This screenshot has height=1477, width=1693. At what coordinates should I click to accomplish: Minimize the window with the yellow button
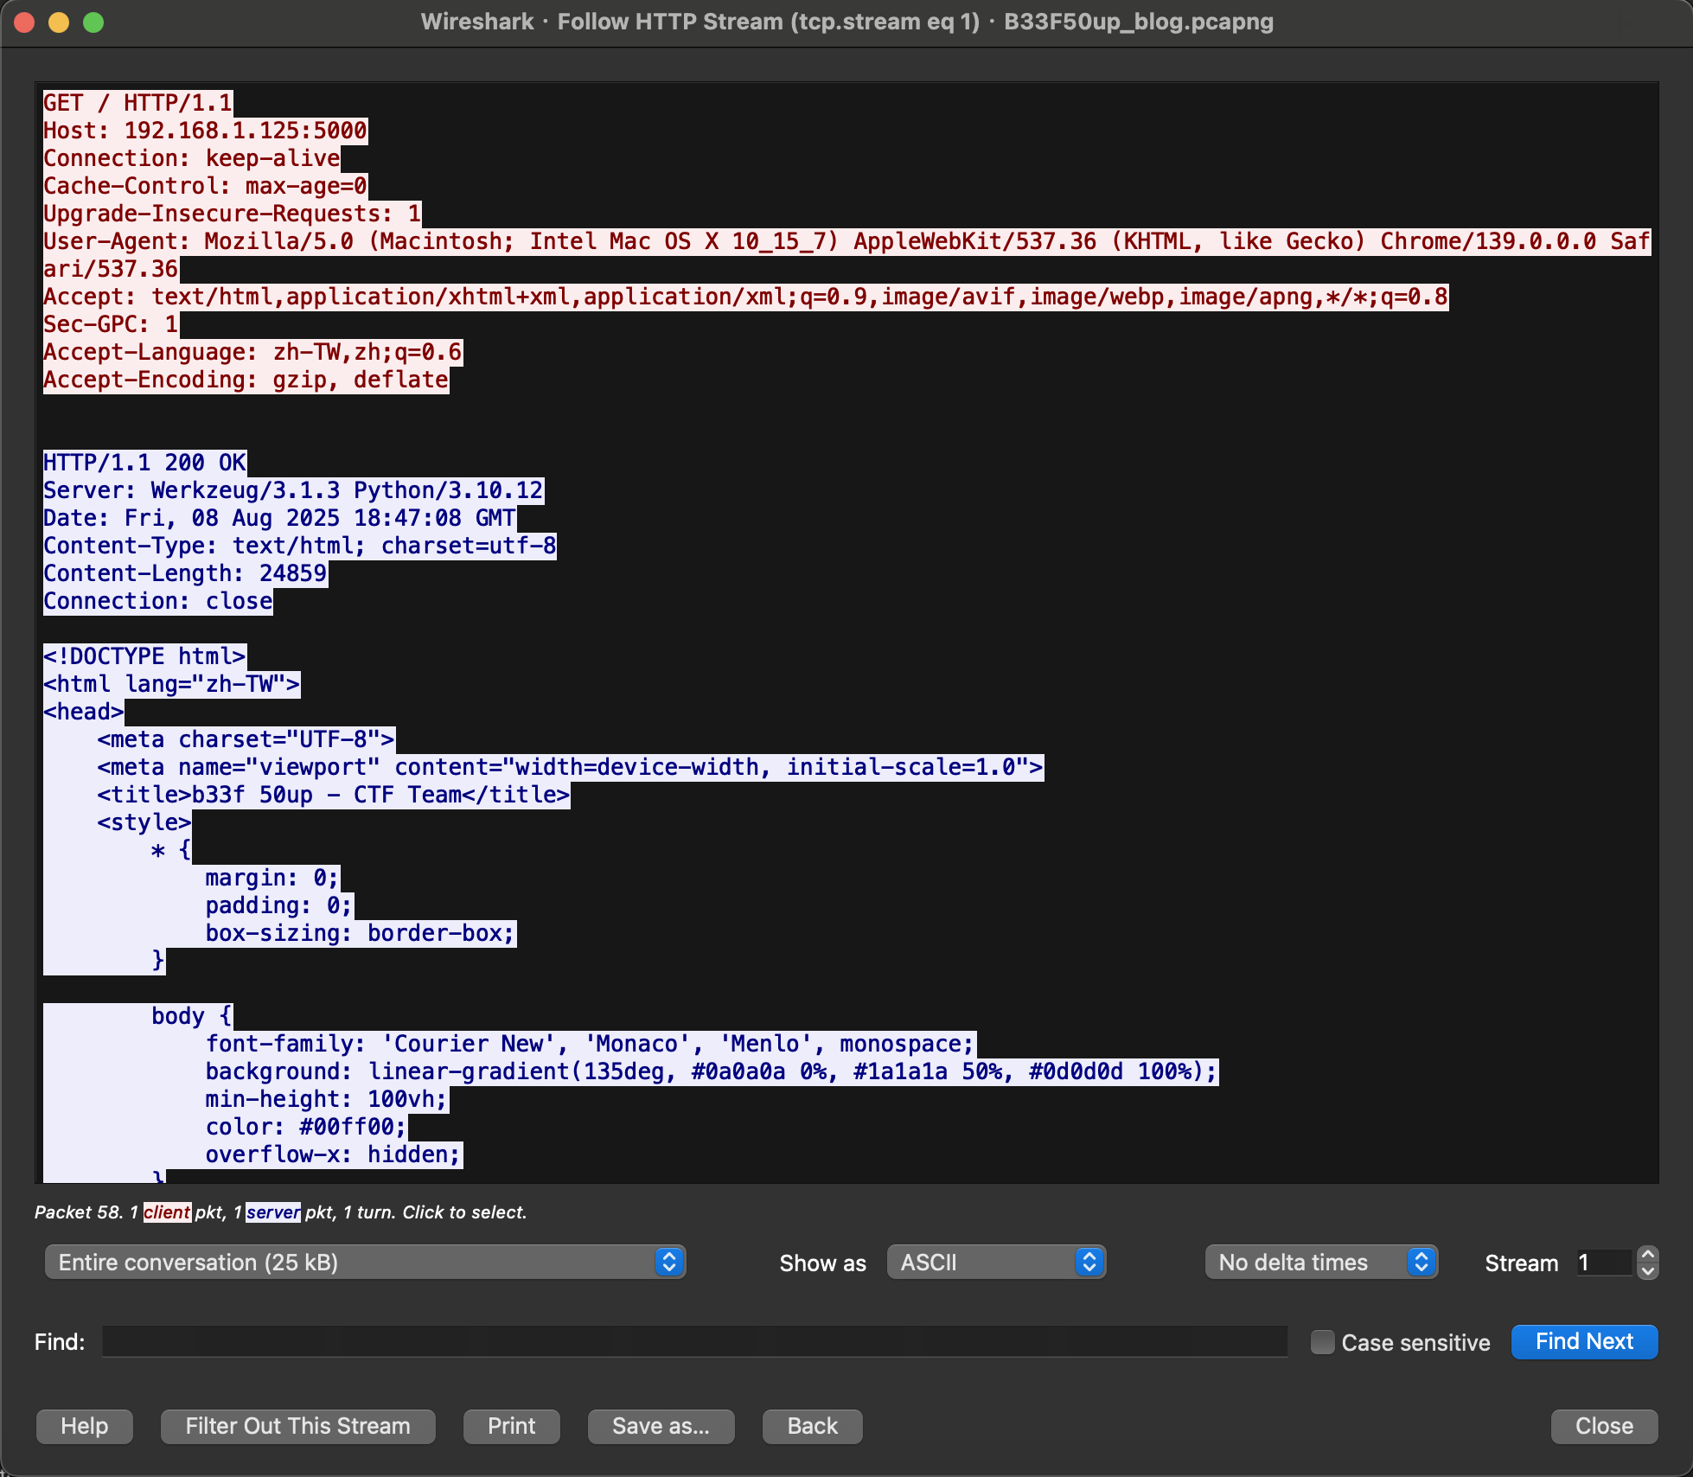coord(59,22)
